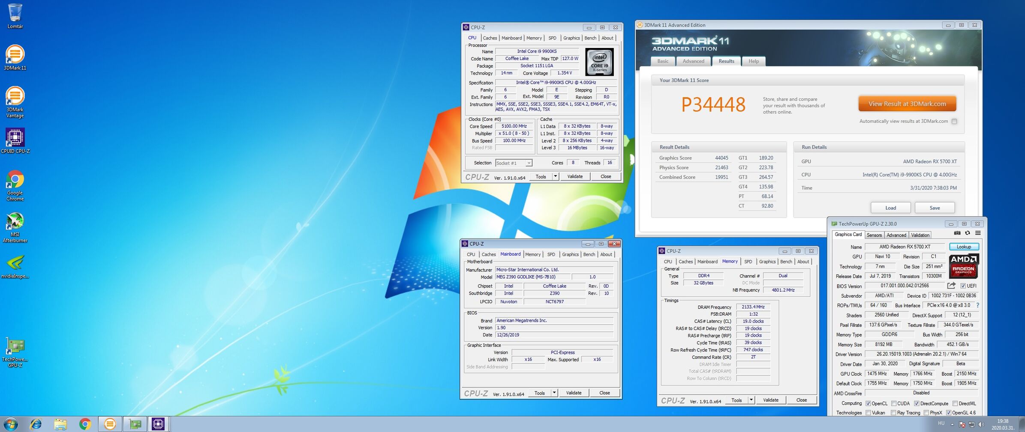
Task: Toggle the CUDA checkbox in GPU-Z
Action: click(894, 403)
